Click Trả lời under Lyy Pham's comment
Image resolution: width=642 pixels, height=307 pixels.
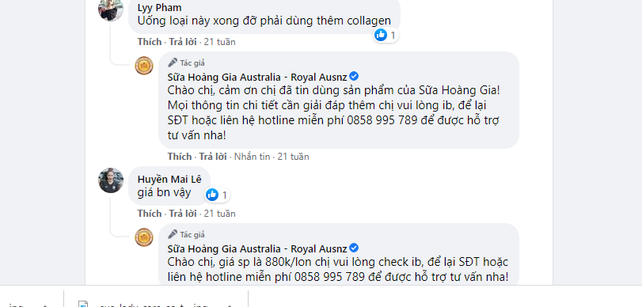(x=183, y=42)
